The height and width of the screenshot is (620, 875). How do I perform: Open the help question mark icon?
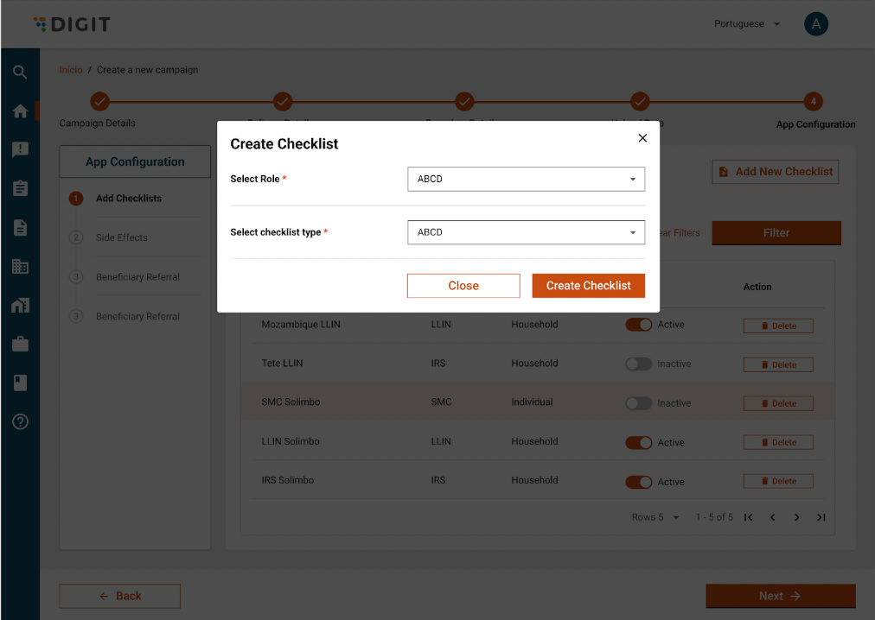[20, 421]
